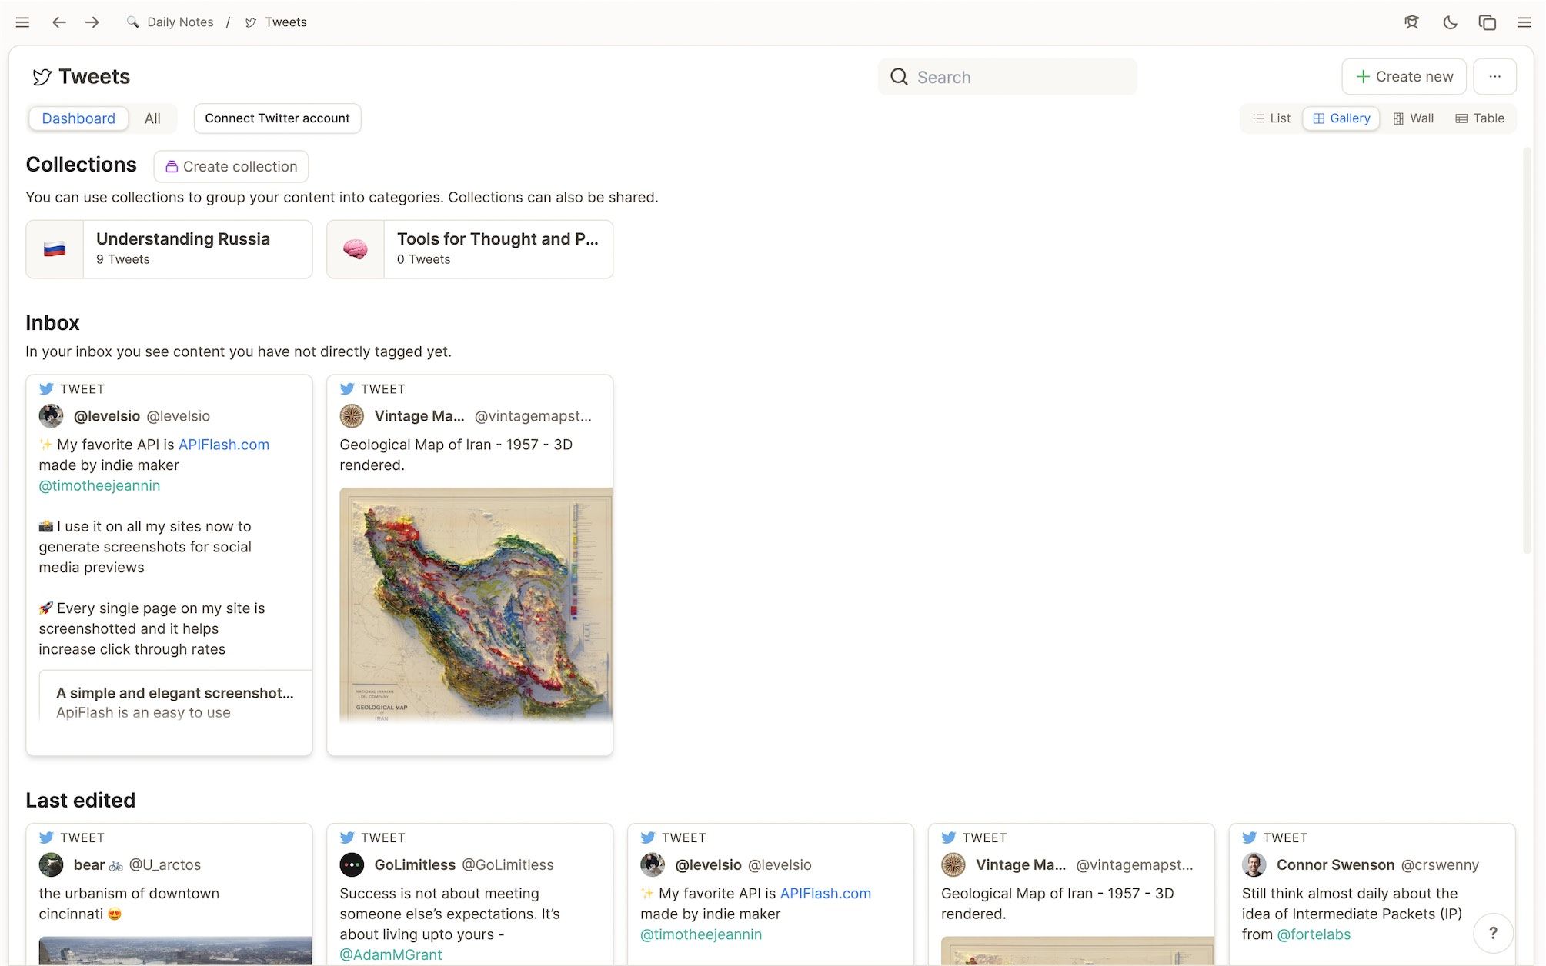Switch to the All tab
Image resolution: width=1546 pixels, height=966 pixels.
152,118
